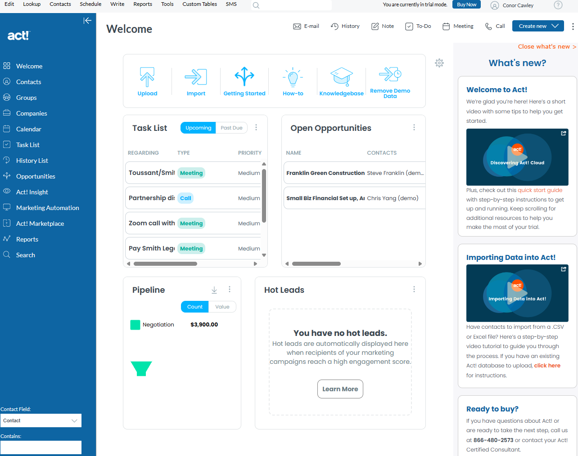Follow the click here upload link

tap(547, 366)
